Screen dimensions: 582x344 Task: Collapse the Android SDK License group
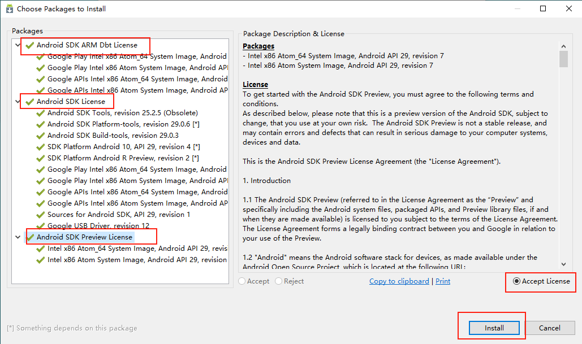click(x=18, y=101)
